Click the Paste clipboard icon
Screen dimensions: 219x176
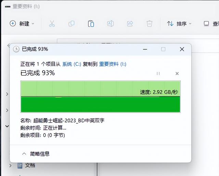(x=91, y=24)
